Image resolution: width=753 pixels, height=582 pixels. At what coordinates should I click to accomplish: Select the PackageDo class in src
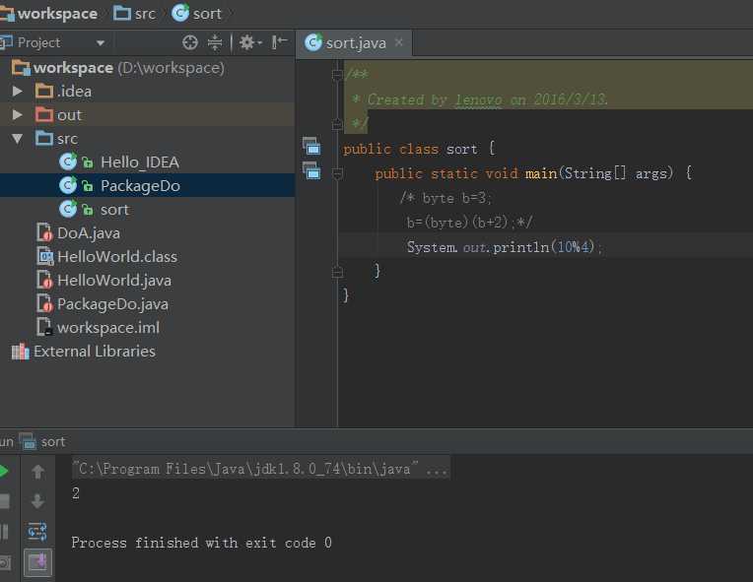[140, 186]
